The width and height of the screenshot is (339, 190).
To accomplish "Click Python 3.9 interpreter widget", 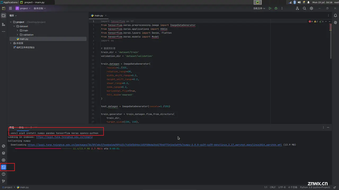I will pyautogui.click(x=315, y=187).
